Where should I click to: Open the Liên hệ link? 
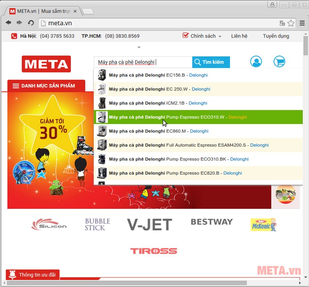pos(239,36)
